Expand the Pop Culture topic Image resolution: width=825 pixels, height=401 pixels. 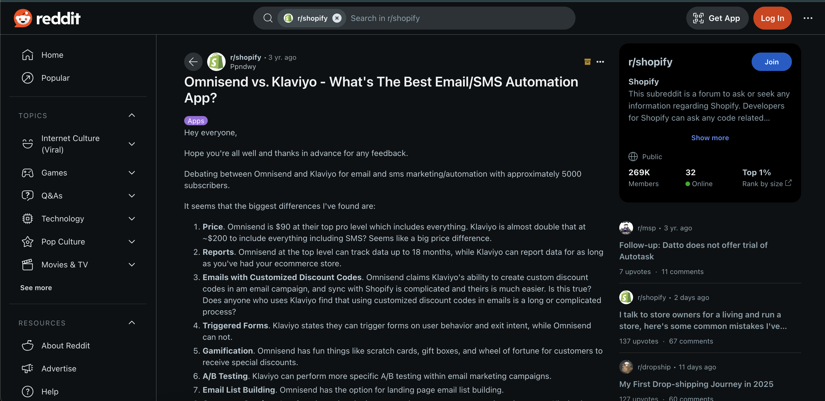[132, 242]
